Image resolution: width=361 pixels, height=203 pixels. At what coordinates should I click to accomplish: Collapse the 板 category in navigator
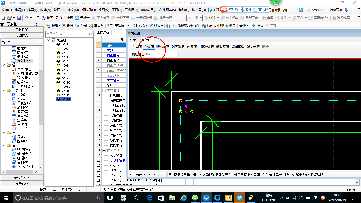pyautogui.click(x=4, y=145)
